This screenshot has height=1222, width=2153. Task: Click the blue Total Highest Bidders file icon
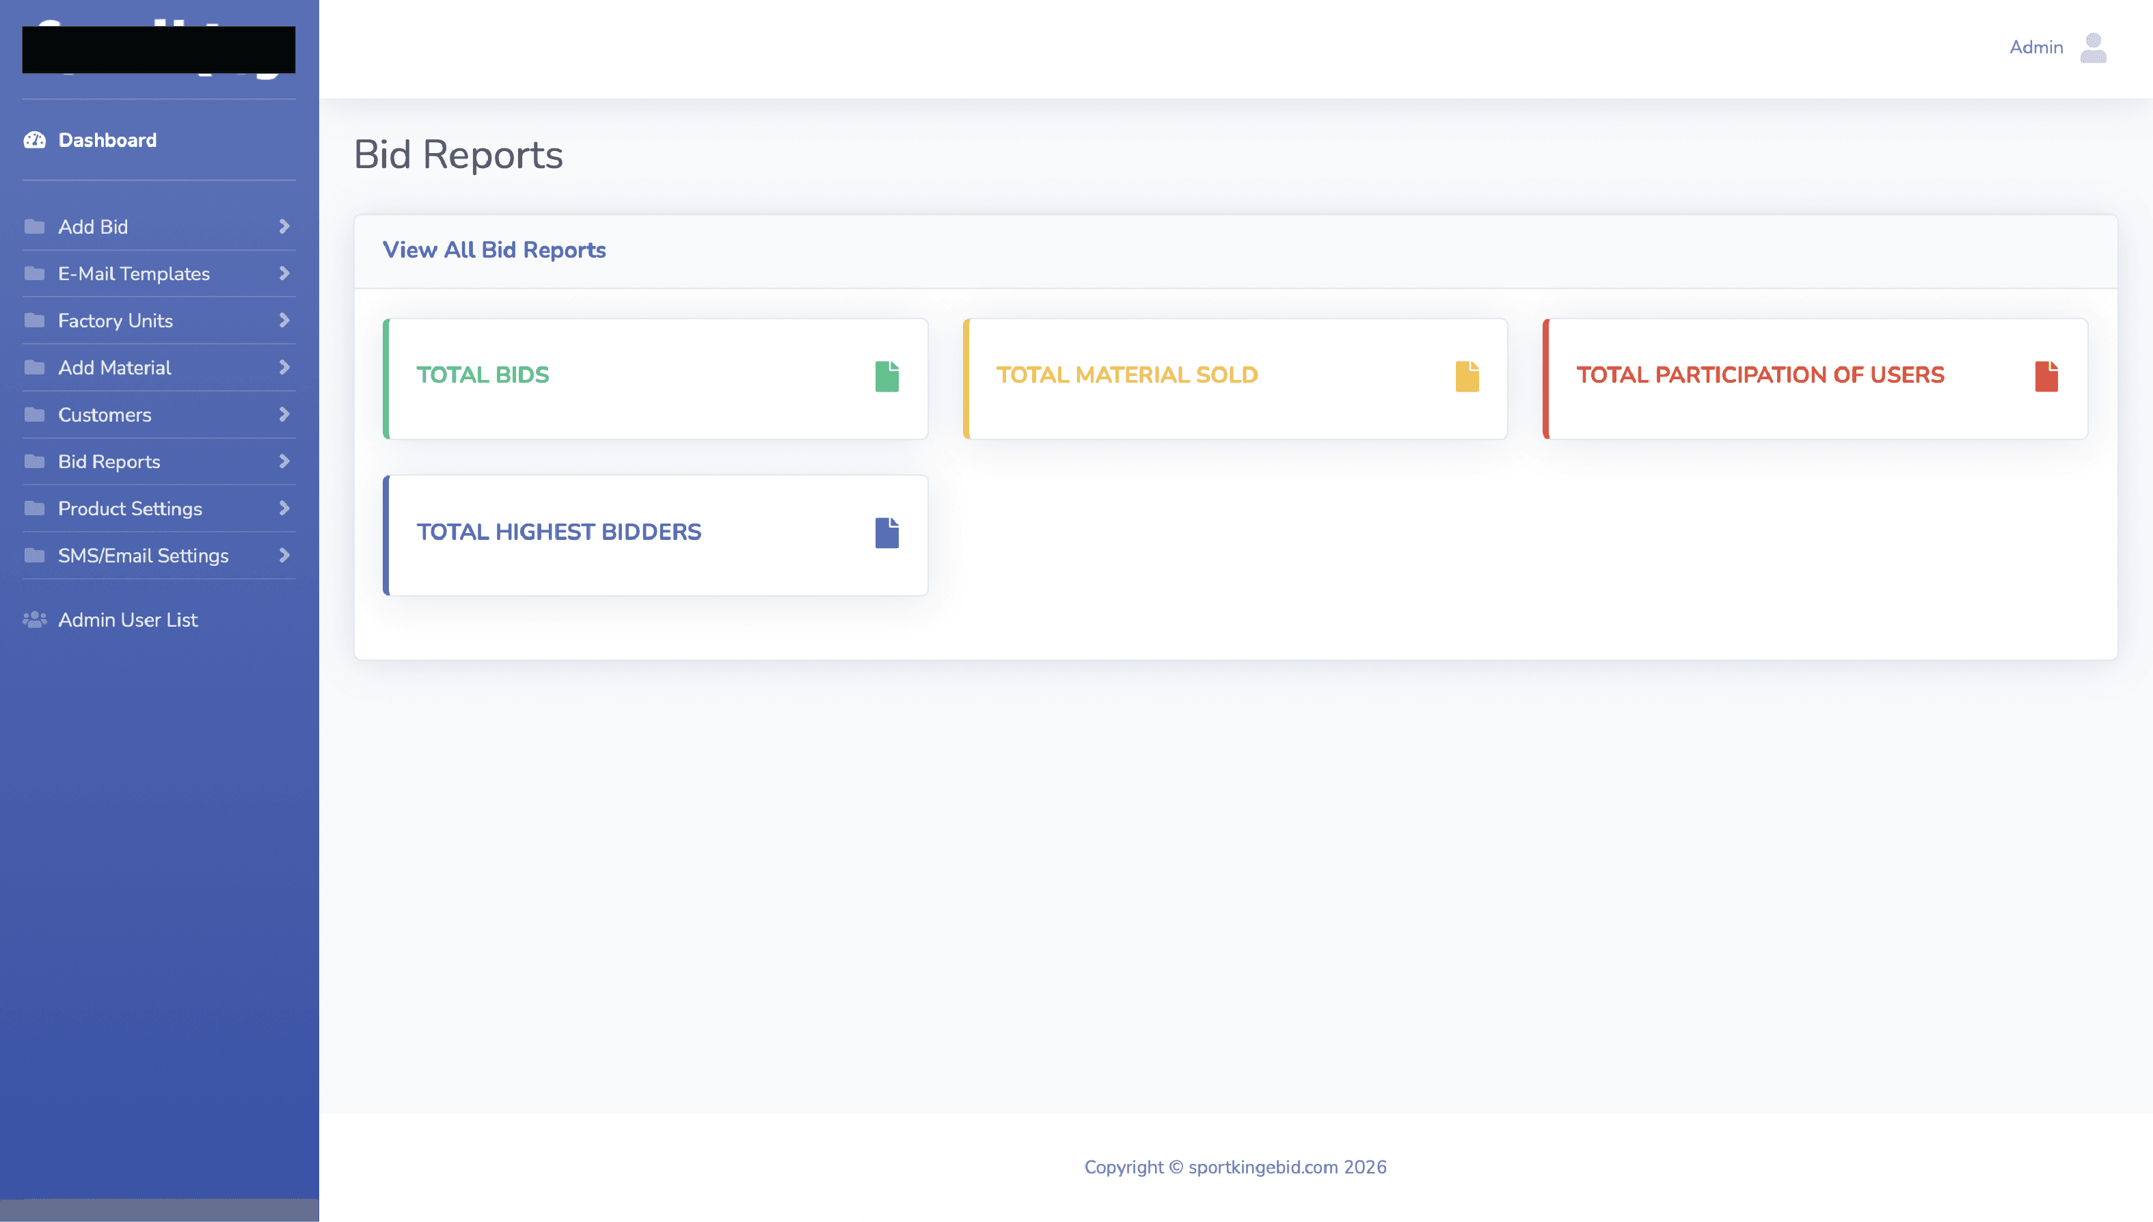[x=886, y=533]
